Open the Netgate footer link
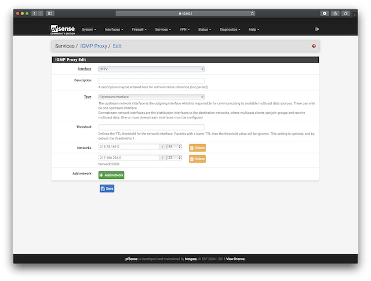This screenshot has height=281, width=371. (x=191, y=259)
